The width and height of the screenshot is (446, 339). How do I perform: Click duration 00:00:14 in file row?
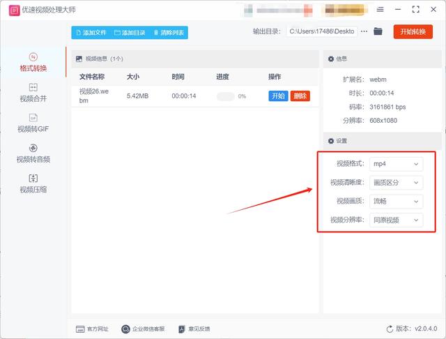tap(184, 96)
